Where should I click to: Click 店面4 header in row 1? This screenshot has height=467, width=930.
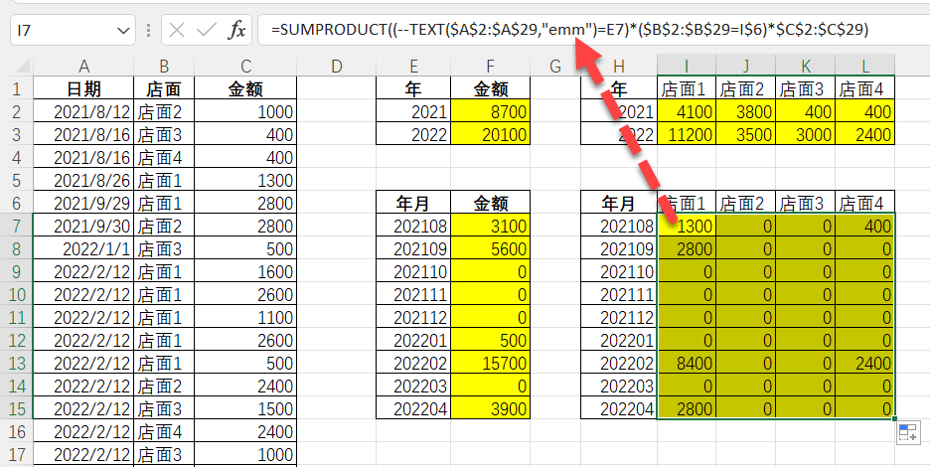point(864,89)
